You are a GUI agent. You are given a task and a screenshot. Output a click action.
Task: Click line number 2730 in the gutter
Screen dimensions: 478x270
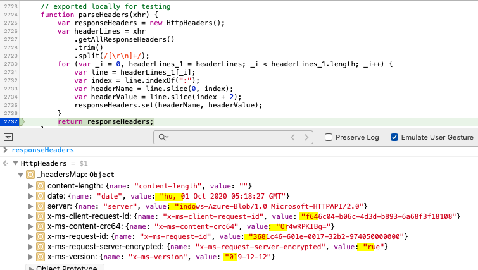tap(11, 64)
